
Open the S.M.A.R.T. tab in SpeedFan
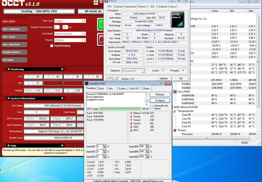135,88
